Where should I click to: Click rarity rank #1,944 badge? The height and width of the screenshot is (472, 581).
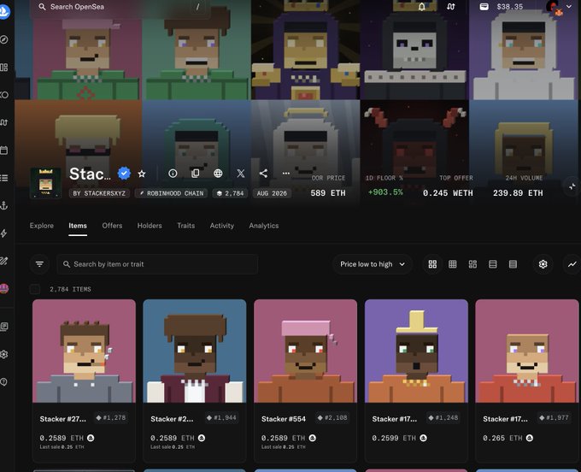(x=221, y=418)
